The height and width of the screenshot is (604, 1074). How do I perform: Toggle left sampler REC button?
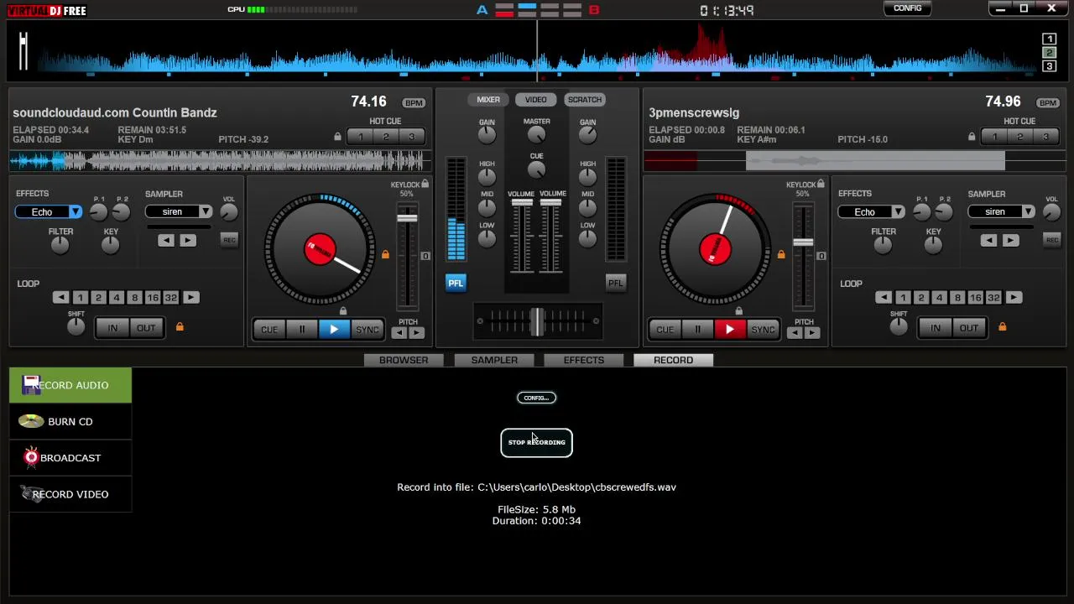[x=229, y=240]
